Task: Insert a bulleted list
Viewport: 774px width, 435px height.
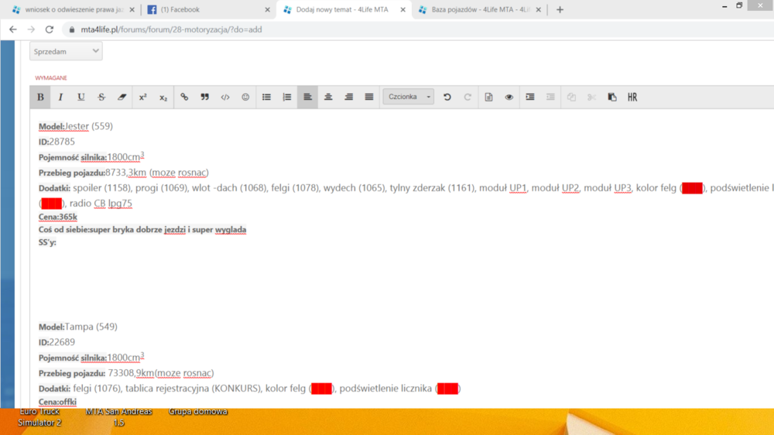Action: click(x=266, y=98)
